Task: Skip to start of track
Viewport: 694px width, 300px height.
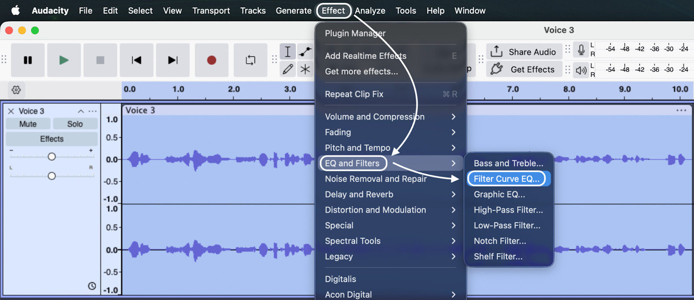Action: 136,60
